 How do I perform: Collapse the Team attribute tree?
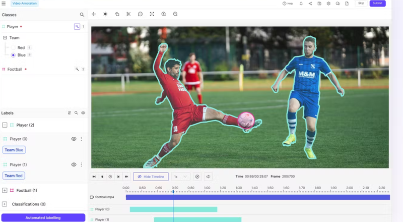point(5,38)
